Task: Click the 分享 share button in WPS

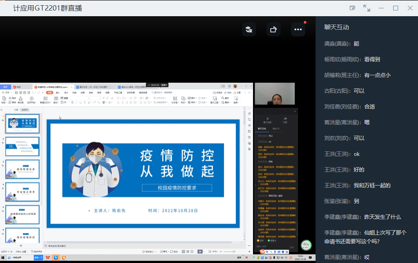Action: click(237, 93)
